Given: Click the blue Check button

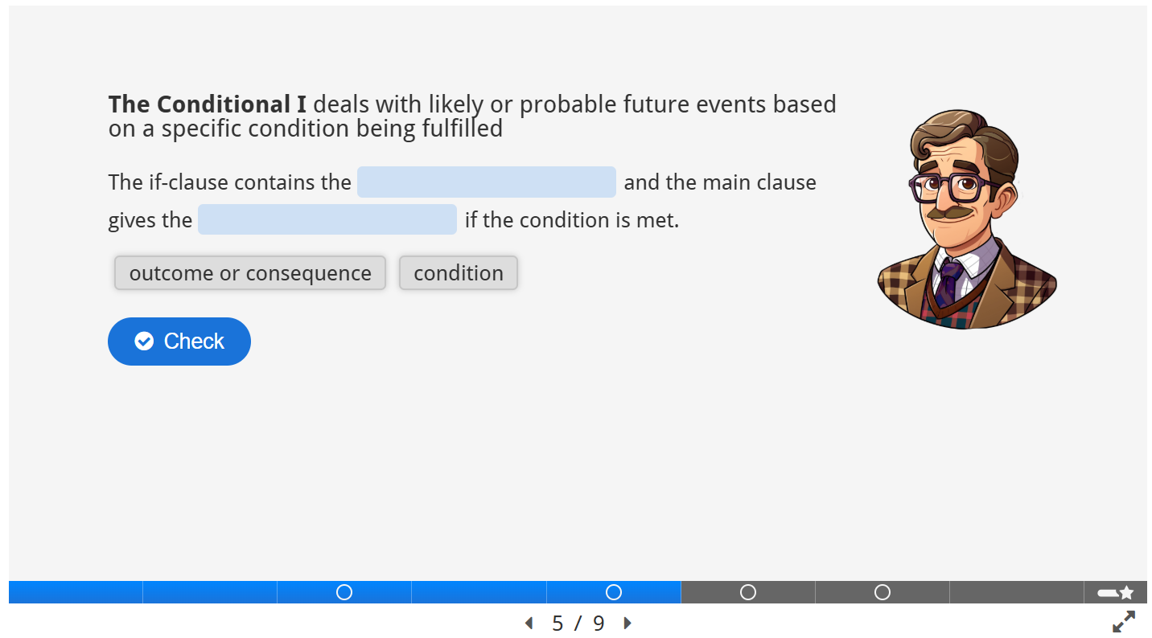Looking at the screenshot, I should coord(179,341).
